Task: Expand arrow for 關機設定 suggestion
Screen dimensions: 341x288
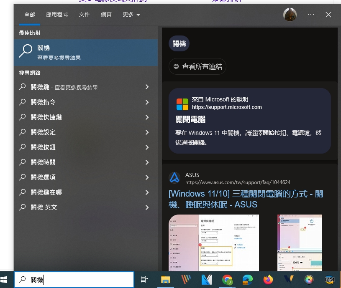Action: click(x=147, y=132)
